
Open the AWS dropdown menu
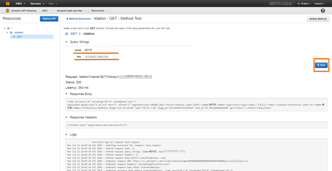(20, 4)
